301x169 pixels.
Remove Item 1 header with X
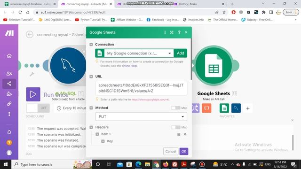tap(185, 134)
